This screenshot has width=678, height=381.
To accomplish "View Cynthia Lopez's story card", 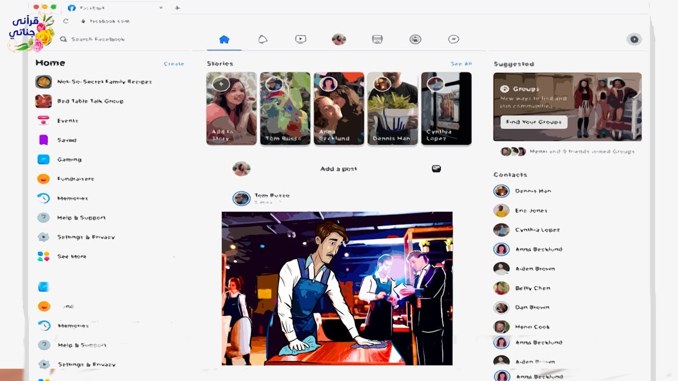I will click(446, 108).
